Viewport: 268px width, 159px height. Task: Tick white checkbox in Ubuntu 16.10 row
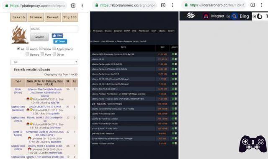tap(176, 59)
